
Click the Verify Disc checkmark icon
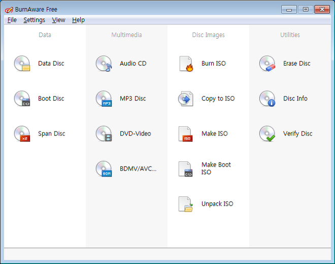click(267, 134)
